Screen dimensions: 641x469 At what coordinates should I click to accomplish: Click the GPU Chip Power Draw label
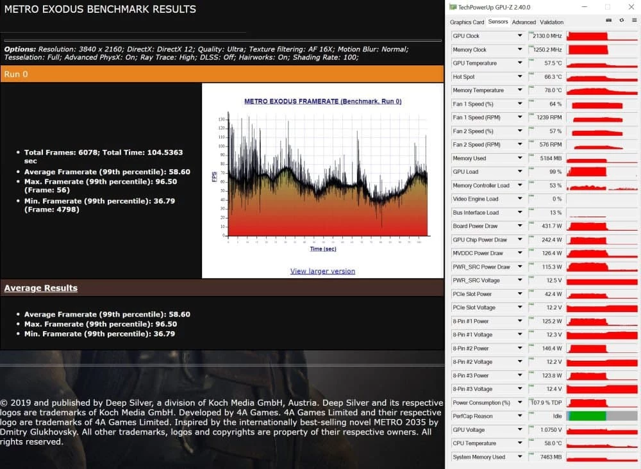tap(479, 240)
